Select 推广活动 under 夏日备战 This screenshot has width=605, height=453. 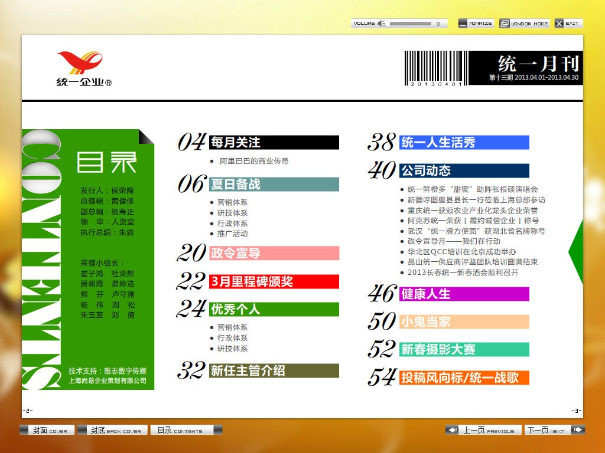pyautogui.click(x=232, y=234)
